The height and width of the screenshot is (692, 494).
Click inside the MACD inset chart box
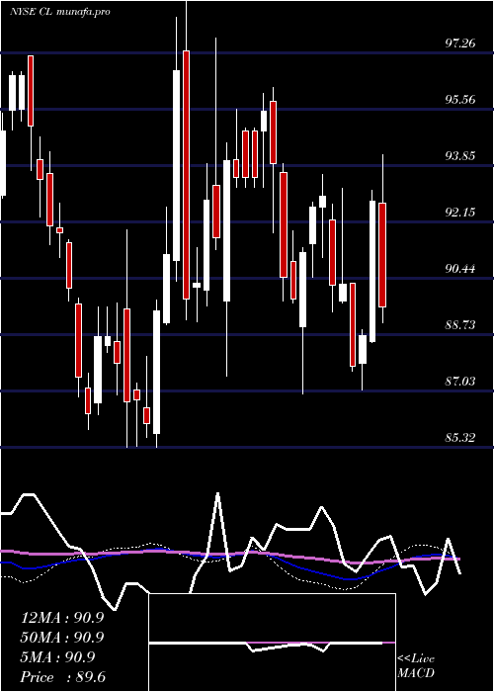pos(272,643)
